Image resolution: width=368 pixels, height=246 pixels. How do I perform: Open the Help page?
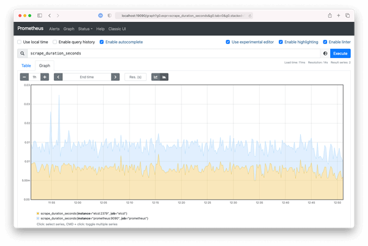coord(100,29)
